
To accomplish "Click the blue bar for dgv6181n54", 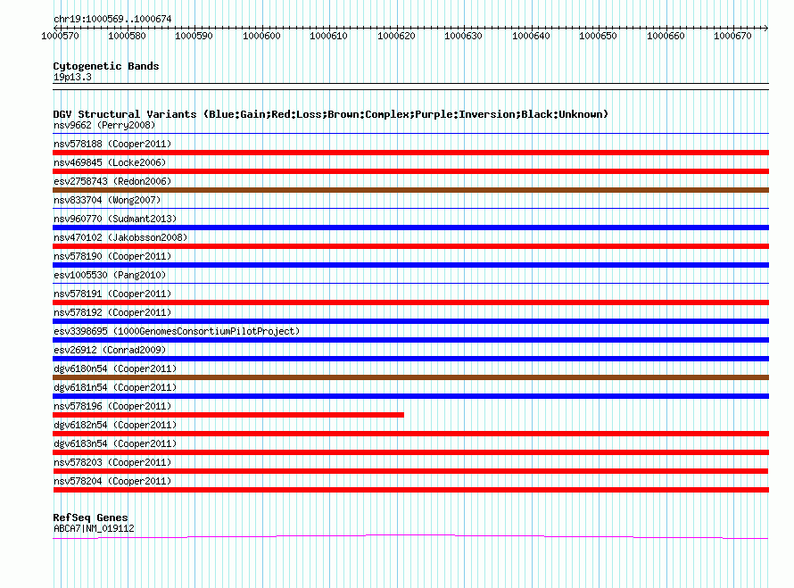I will point(410,396).
